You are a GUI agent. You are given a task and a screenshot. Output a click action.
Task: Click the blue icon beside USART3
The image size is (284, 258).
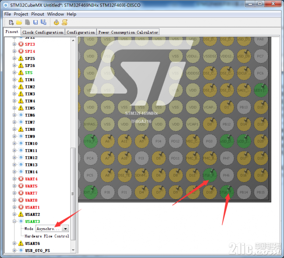point(21,221)
